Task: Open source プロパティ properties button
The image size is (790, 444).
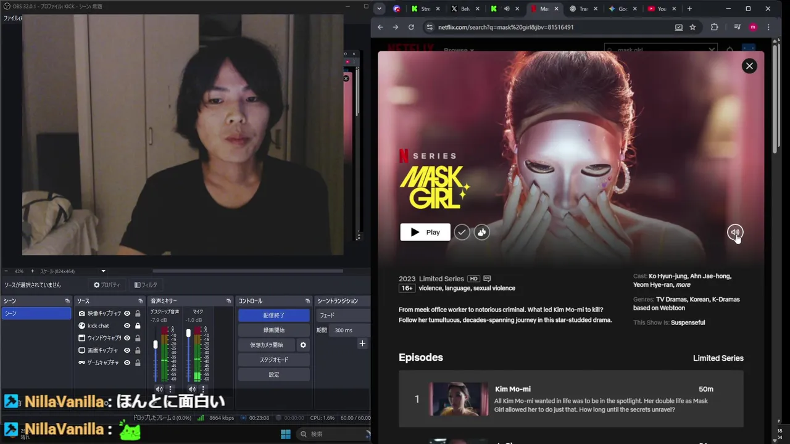Action: pos(107,285)
